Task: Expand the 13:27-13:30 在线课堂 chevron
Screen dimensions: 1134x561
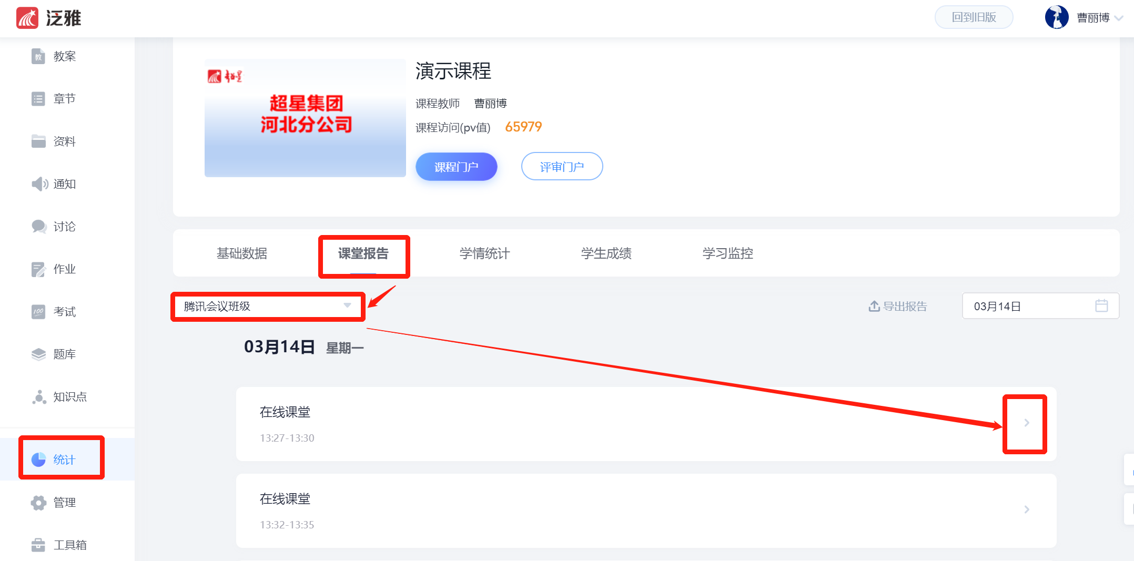Action: [1026, 423]
